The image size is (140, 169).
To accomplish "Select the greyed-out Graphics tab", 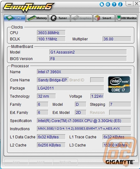I will tap(82, 18).
